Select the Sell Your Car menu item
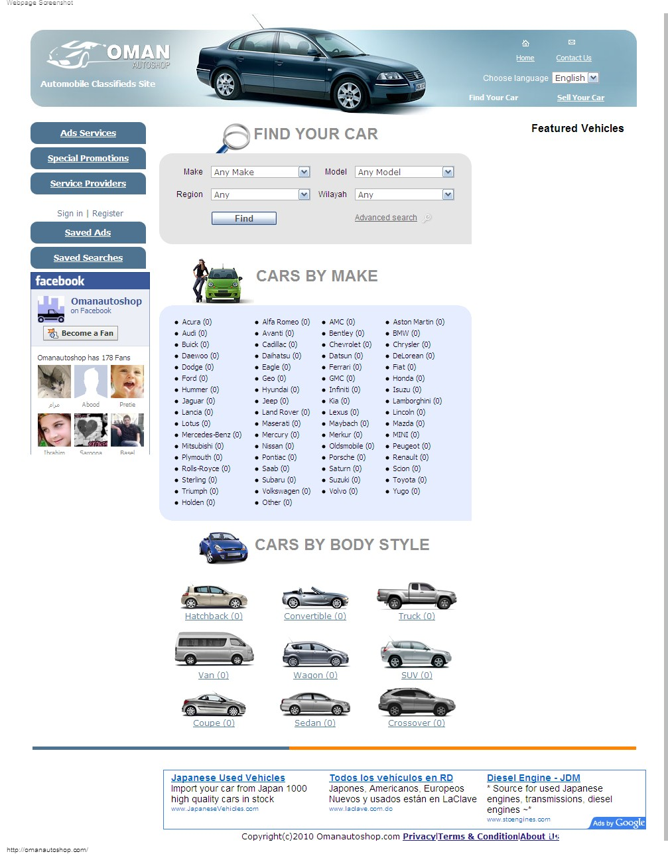Screen dimensions: 668x854 point(580,97)
